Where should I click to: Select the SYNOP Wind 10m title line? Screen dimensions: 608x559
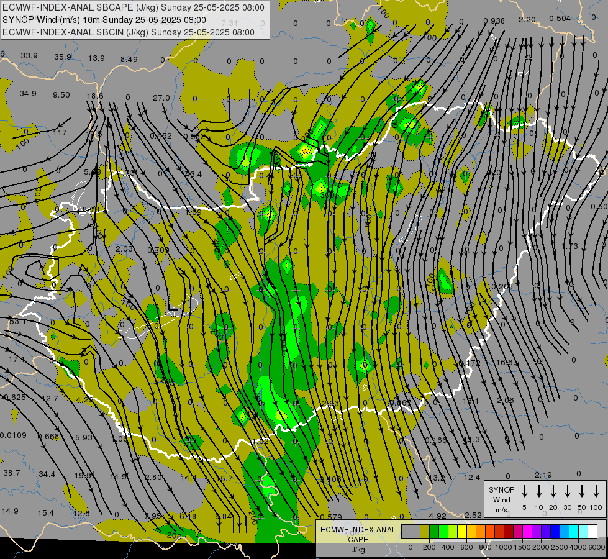104,20
